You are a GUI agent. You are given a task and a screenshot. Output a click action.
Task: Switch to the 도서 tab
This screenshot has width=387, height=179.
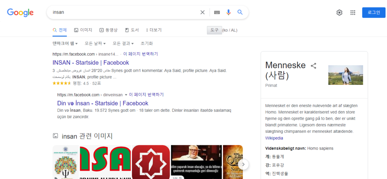(x=132, y=30)
